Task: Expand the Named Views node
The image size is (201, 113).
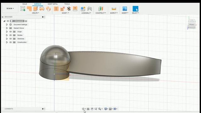Action: 7,28
